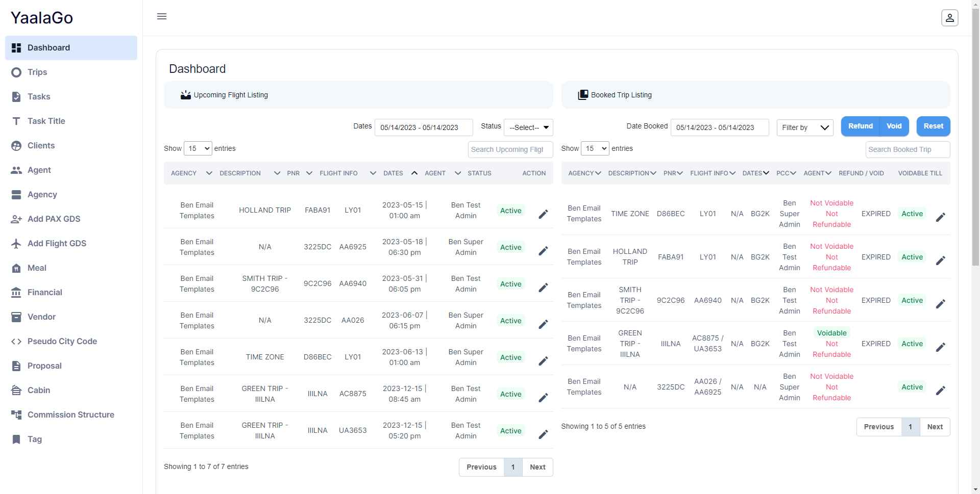Click the Financial bank icon
This screenshot has width=980, height=494.
pos(16,293)
